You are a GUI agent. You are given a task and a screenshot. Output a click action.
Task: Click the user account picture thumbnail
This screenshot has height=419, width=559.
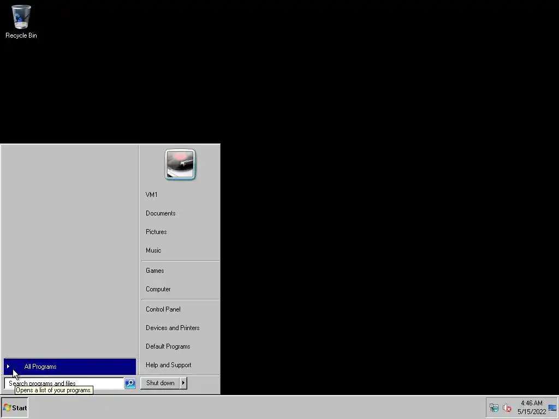[x=180, y=164]
